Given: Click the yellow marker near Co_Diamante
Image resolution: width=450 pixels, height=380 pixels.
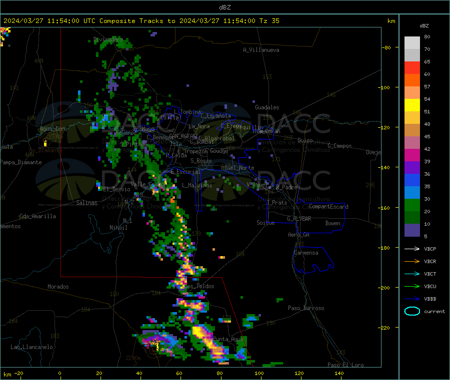Looking at the screenshot, I should point(45,143).
